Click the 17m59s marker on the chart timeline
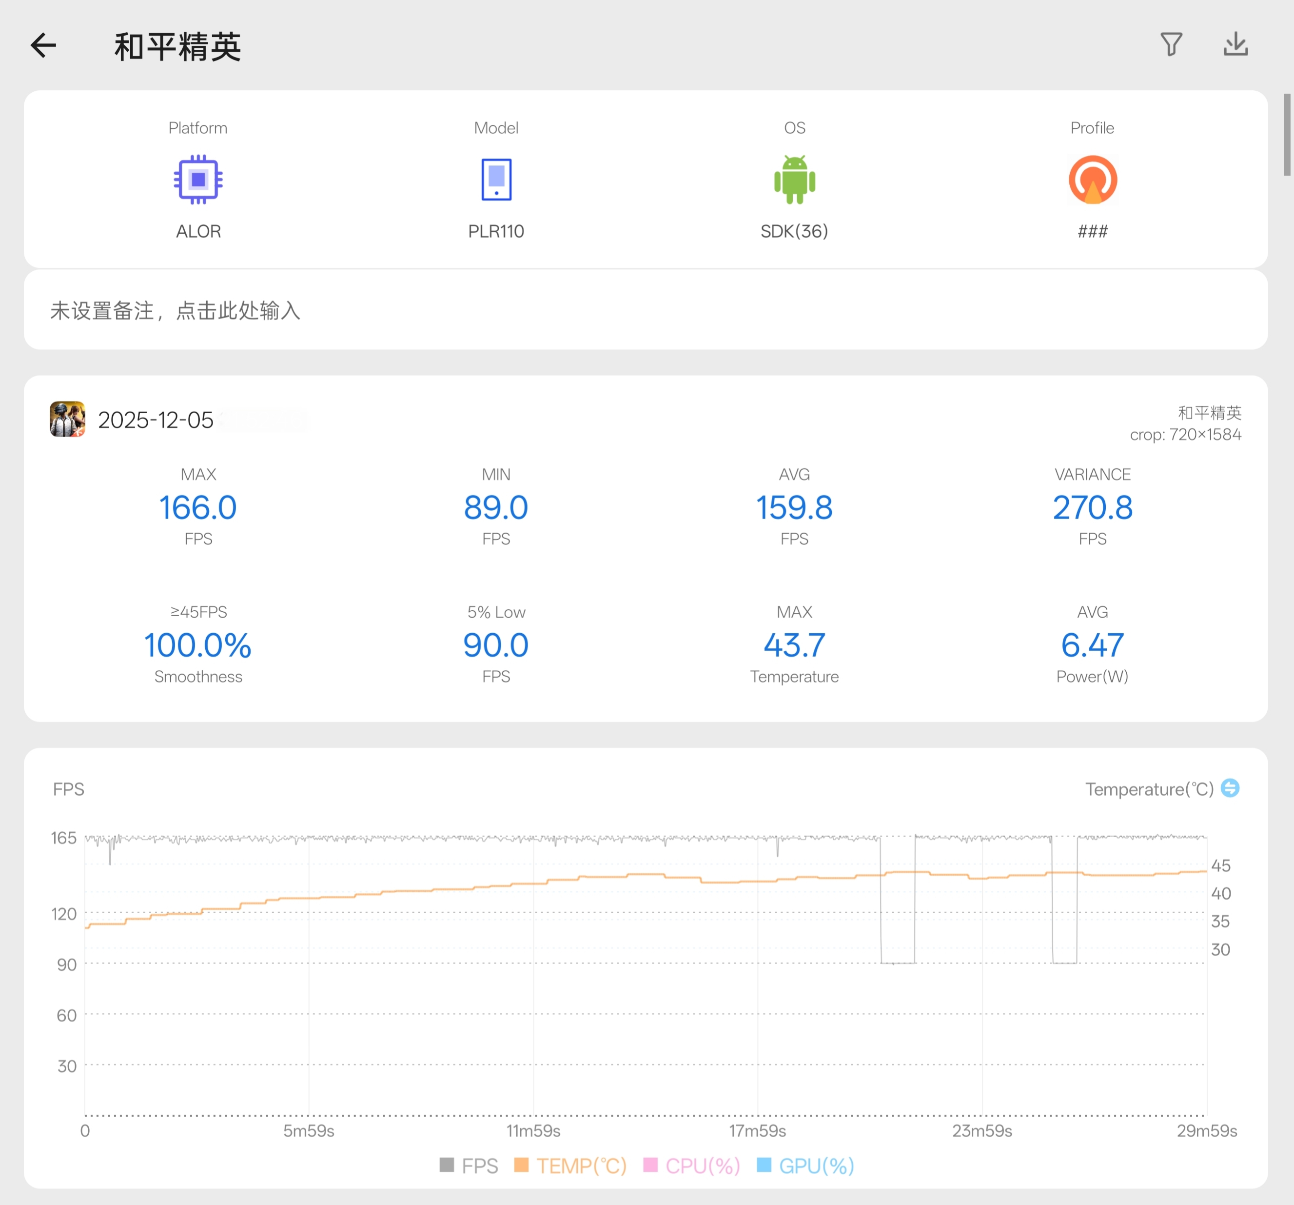Screen dimensions: 1294x1205 tap(757, 1130)
